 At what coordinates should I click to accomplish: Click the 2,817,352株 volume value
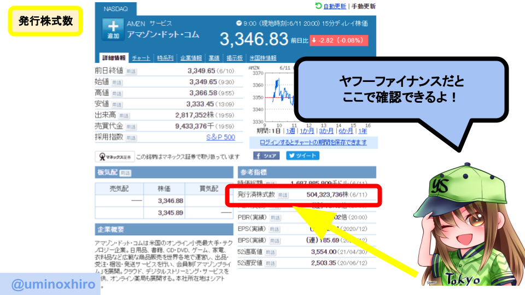[195, 115]
